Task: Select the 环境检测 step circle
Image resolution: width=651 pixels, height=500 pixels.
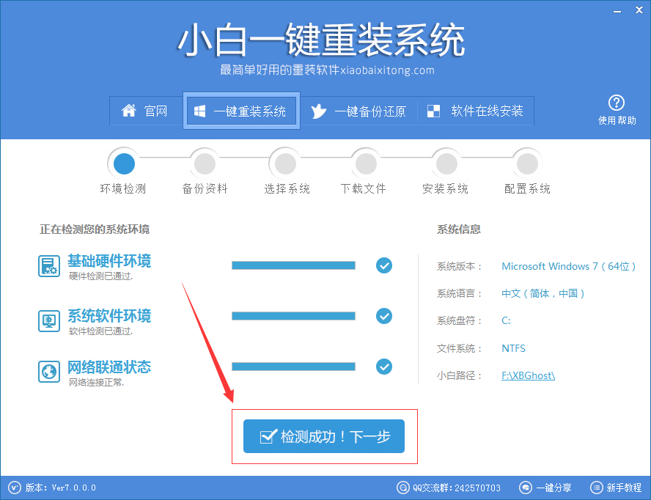Action: [123, 163]
